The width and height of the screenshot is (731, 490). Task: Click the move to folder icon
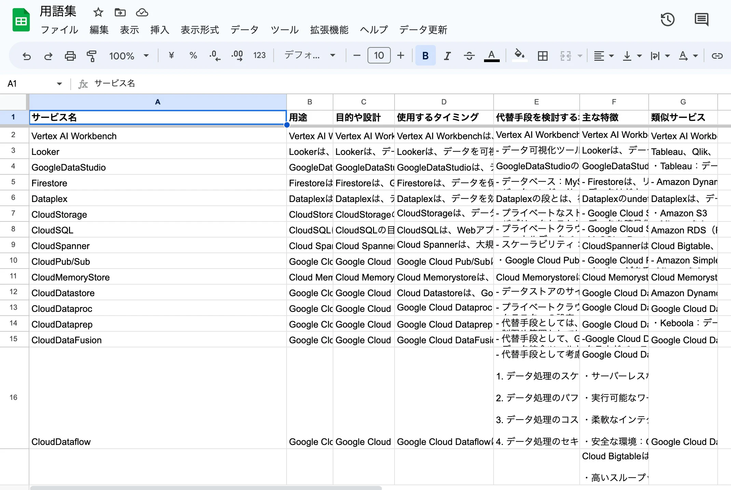[x=120, y=13]
